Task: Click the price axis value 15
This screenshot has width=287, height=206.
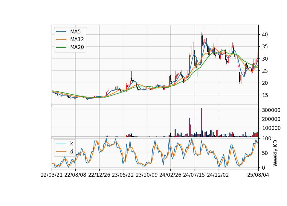Action: click(x=265, y=95)
